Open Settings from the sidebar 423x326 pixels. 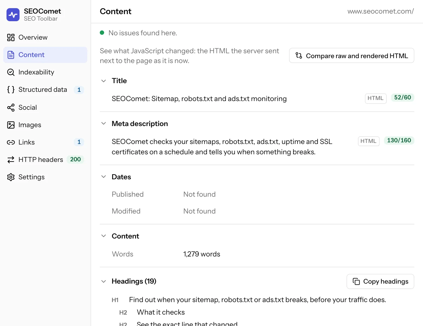tap(45, 177)
